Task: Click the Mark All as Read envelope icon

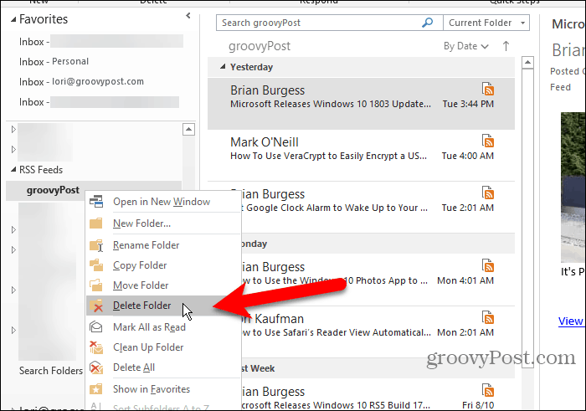Action: 96,327
